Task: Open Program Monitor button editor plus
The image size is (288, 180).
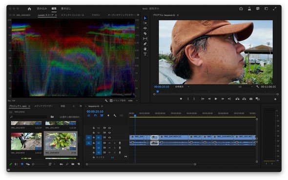Action: coord(275,99)
